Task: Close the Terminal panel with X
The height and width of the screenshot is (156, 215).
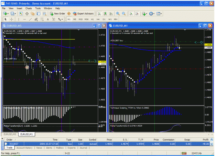Action: pos(2,139)
